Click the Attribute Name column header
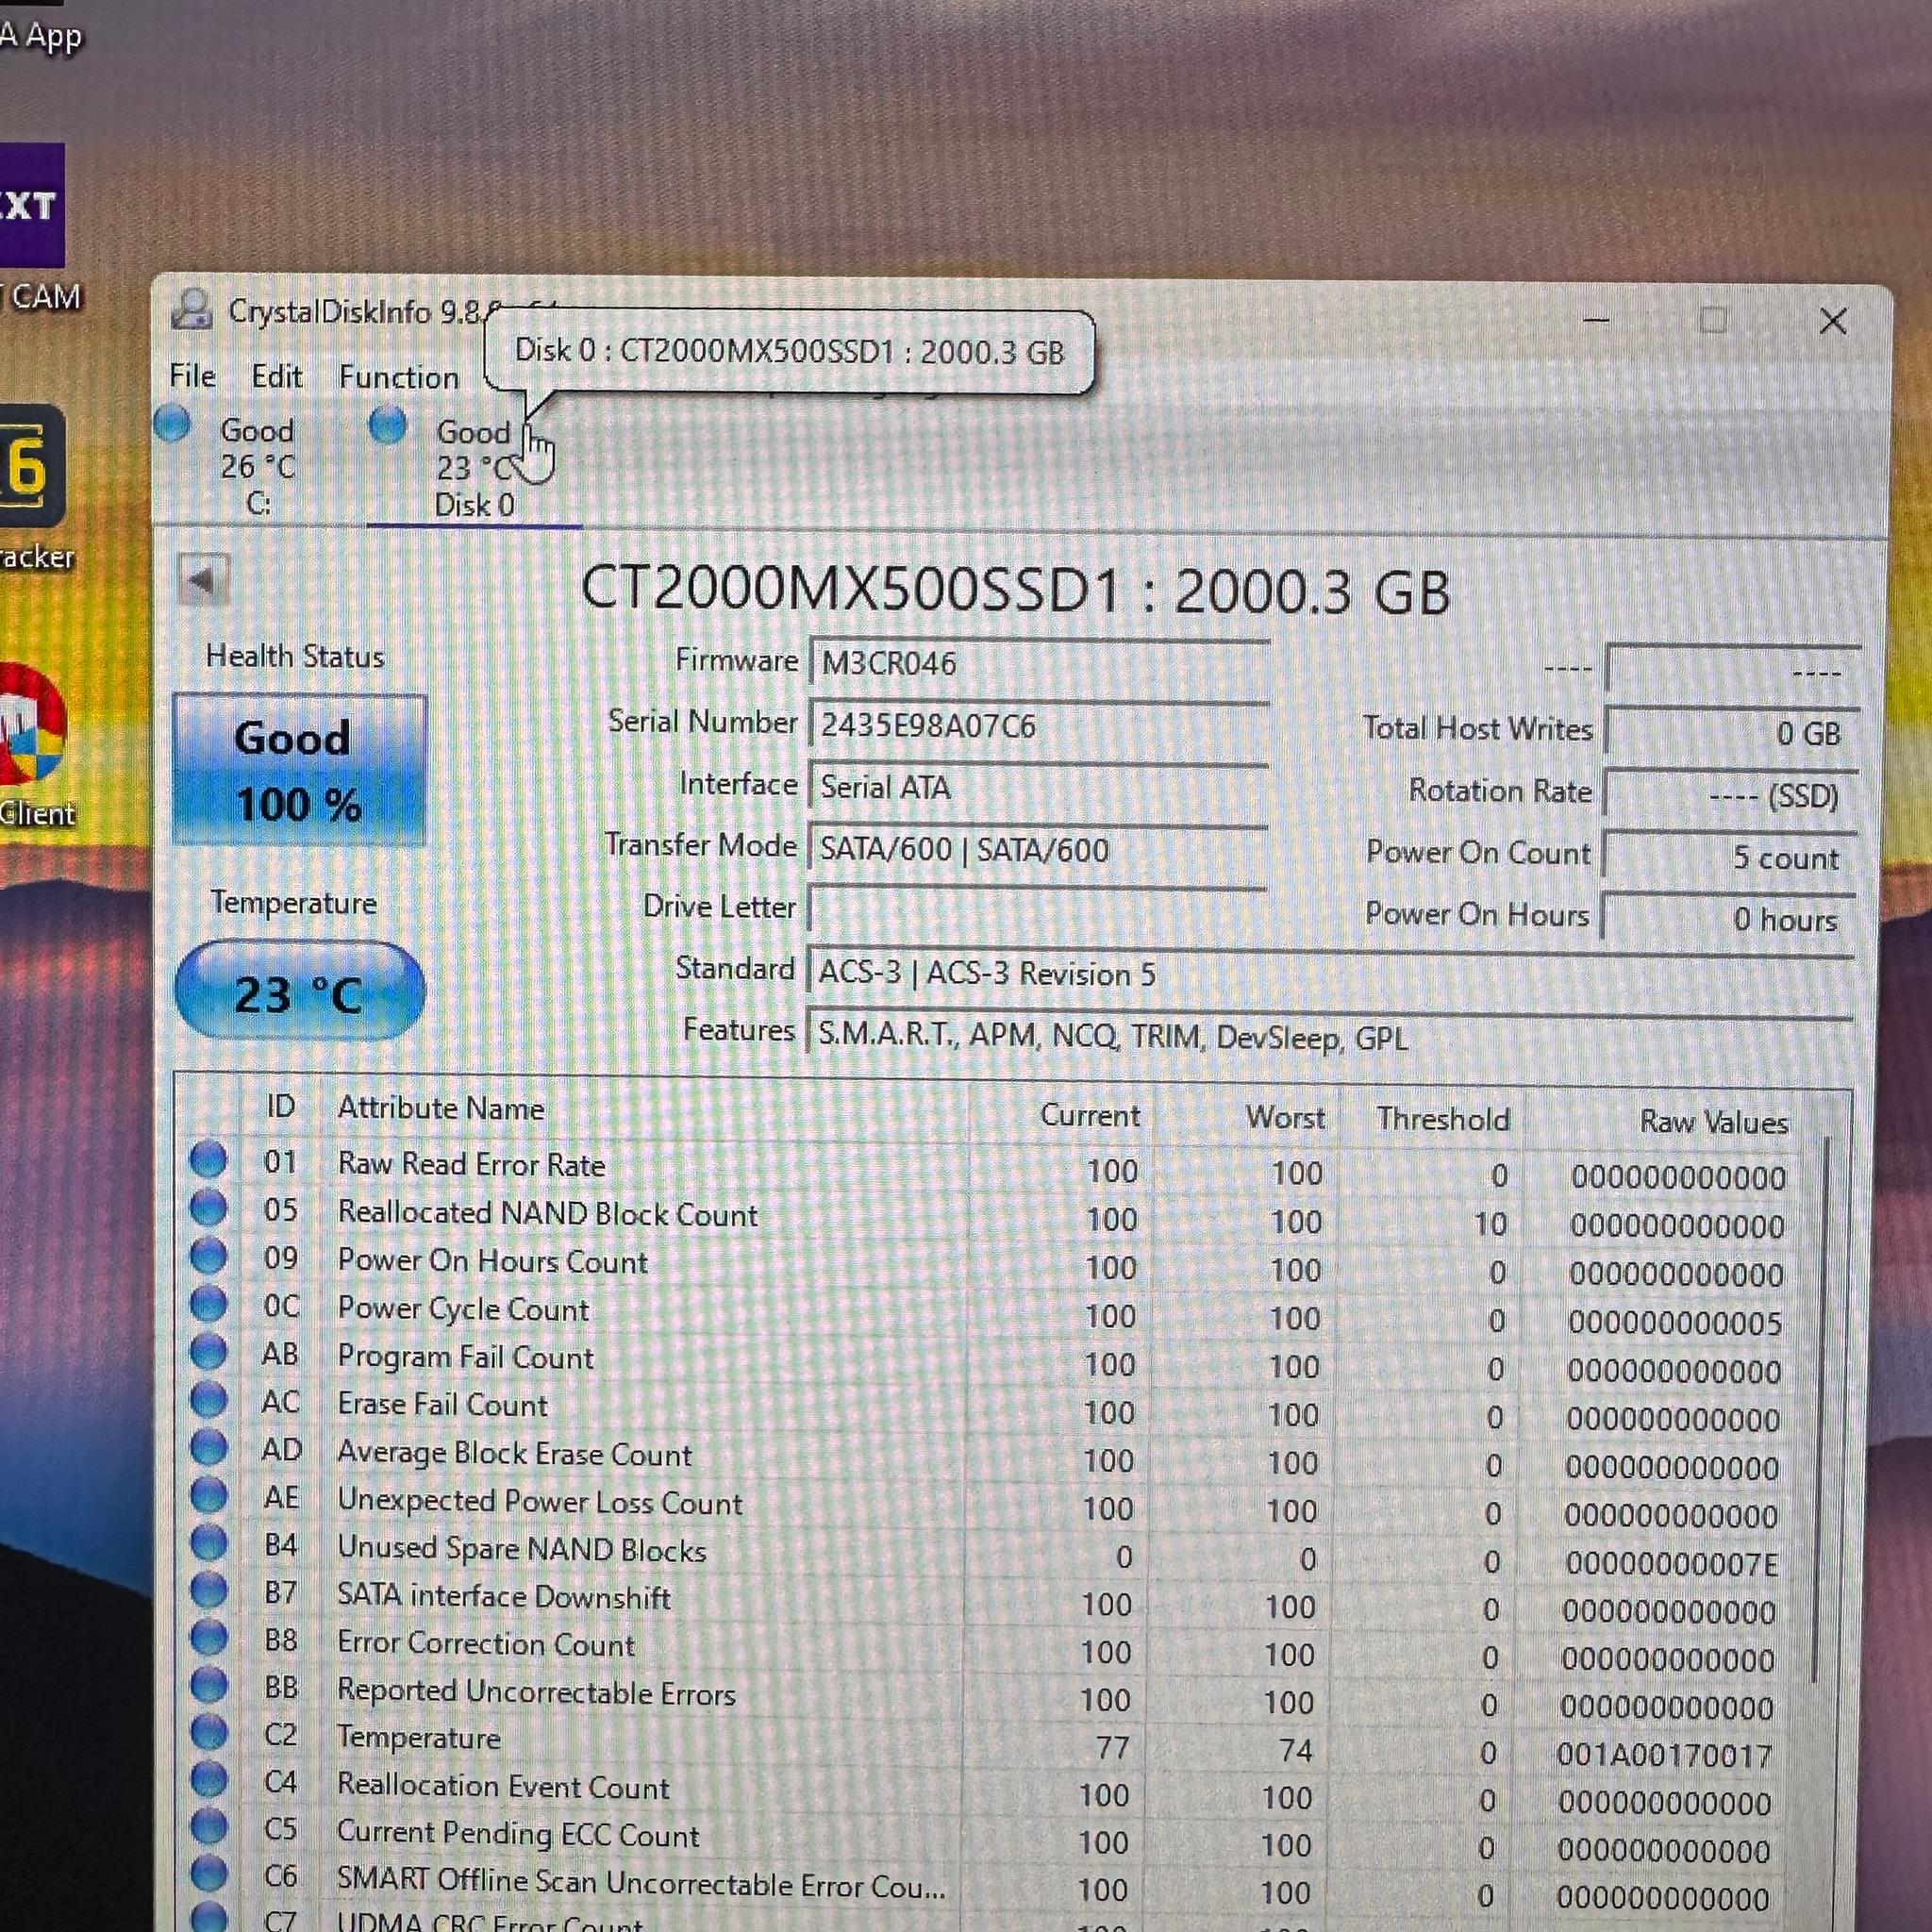This screenshot has height=1932, width=1932. 441,1108
